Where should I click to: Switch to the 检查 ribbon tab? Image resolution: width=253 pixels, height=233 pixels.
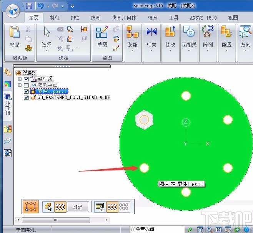point(153,18)
